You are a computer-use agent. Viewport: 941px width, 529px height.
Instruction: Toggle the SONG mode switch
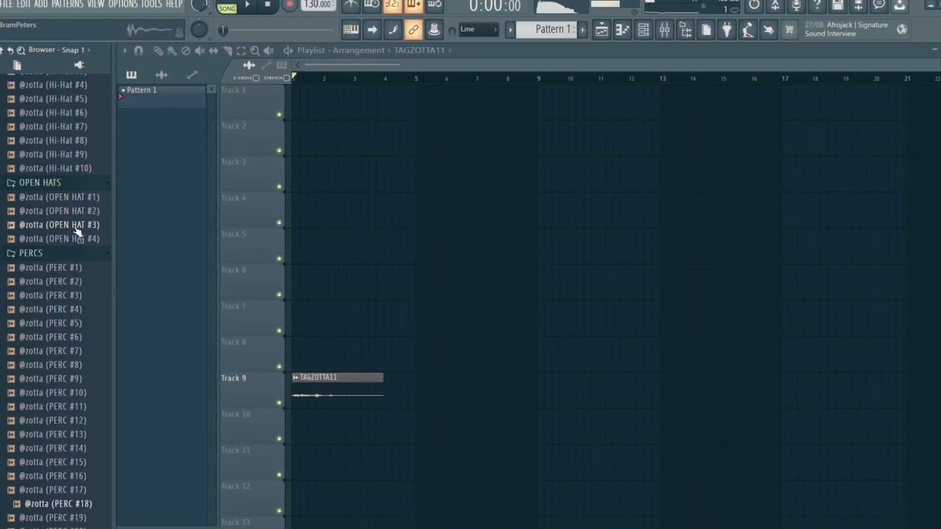(226, 8)
